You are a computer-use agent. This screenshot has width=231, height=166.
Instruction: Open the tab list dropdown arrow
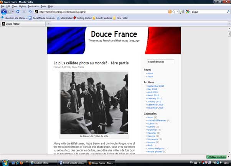point(229,24)
